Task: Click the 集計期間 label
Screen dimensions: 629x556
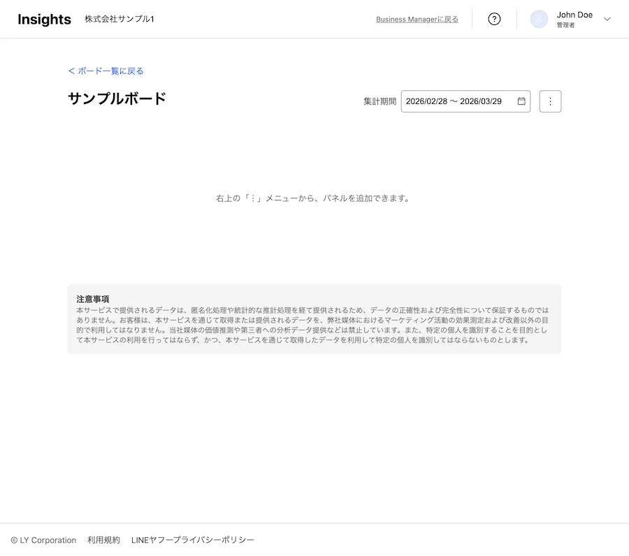Action: 379,101
